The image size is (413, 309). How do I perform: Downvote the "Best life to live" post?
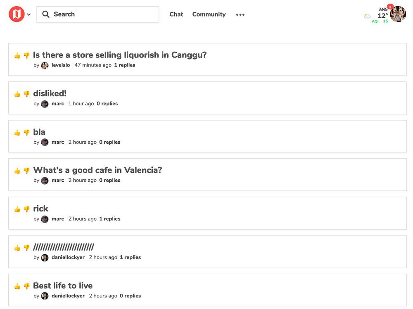pyautogui.click(x=26, y=286)
